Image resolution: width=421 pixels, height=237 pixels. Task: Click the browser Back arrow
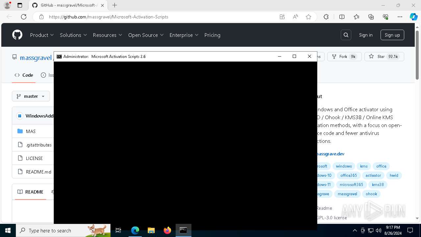[9, 17]
